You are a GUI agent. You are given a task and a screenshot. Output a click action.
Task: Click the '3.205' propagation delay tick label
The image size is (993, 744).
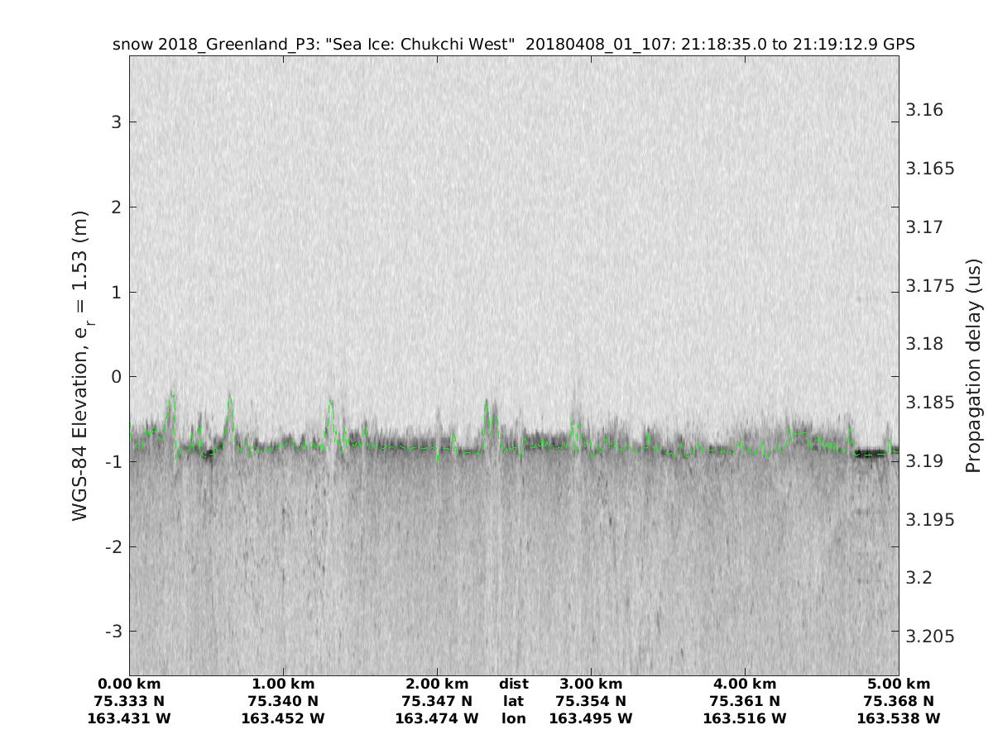tap(928, 636)
